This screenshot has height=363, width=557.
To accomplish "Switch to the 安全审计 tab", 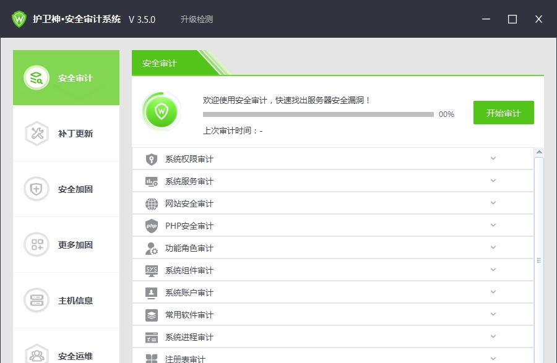I will (66, 77).
